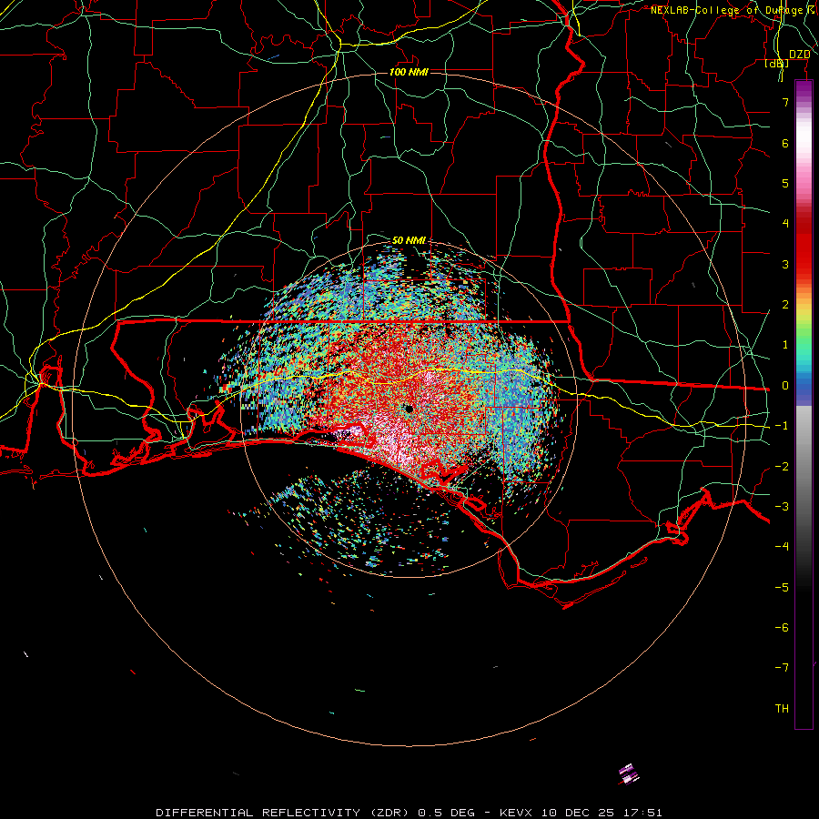Click the 3 value on color scale
The width and height of the screenshot is (819, 819).
pyautogui.click(x=785, y=264)
